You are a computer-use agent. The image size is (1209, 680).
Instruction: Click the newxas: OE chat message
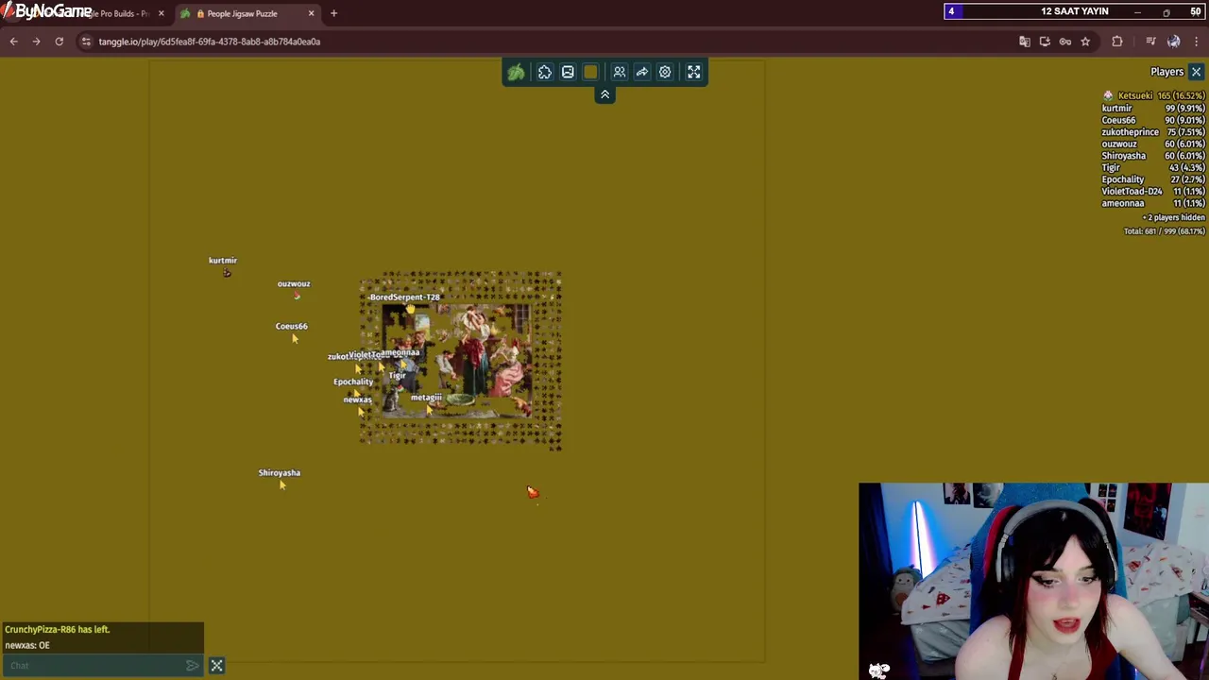[x=27, y=645]
